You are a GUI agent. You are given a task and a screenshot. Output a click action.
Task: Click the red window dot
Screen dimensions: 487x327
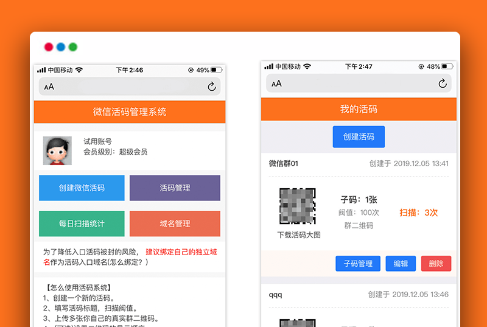pyautogui.click(x=49, y=47)
